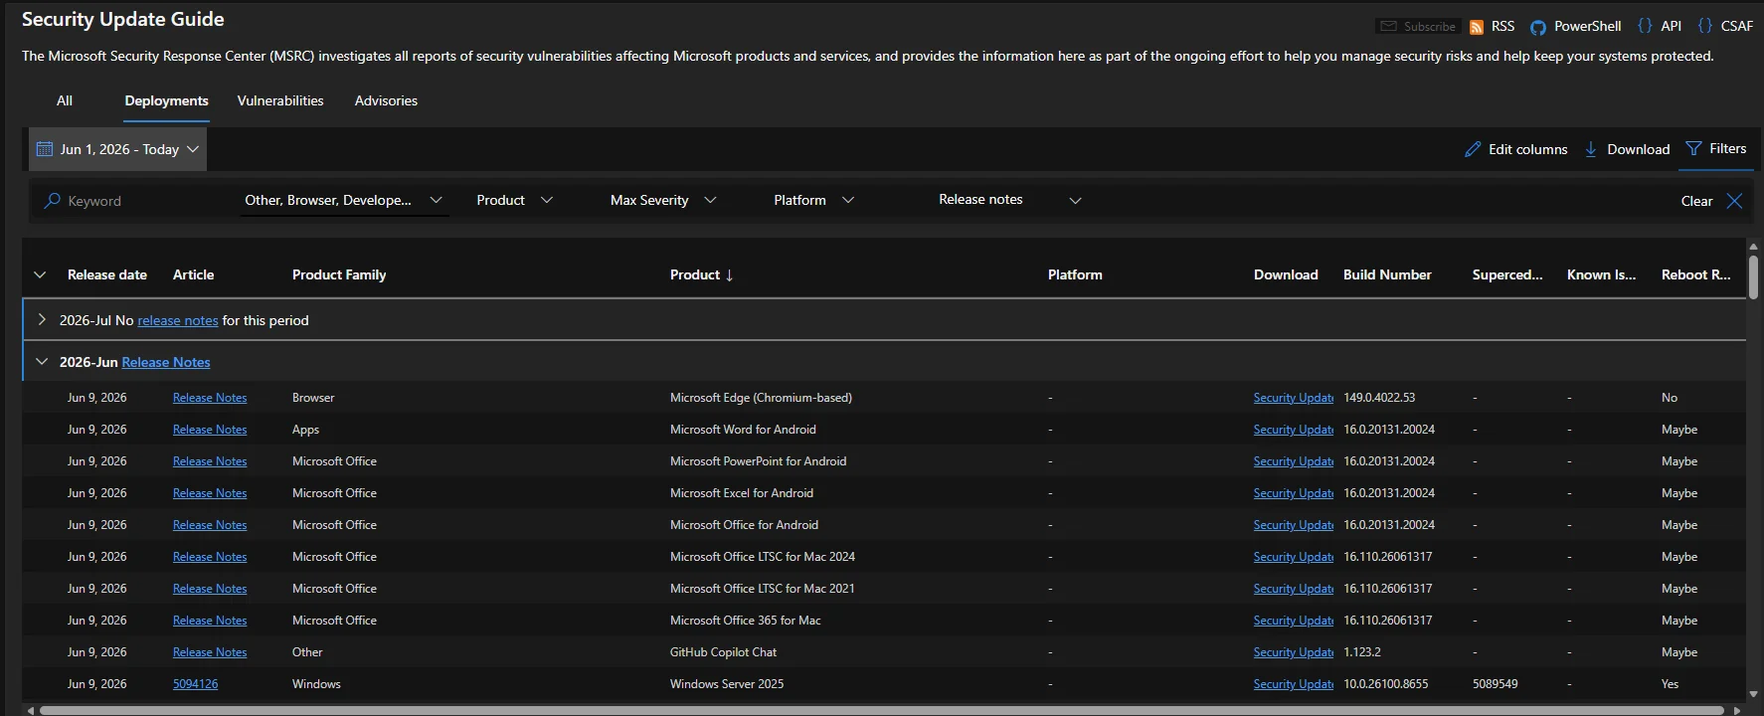Click the RSS feed icon
This screenshot has height=716, width=1764.
tap(1477, 27)
